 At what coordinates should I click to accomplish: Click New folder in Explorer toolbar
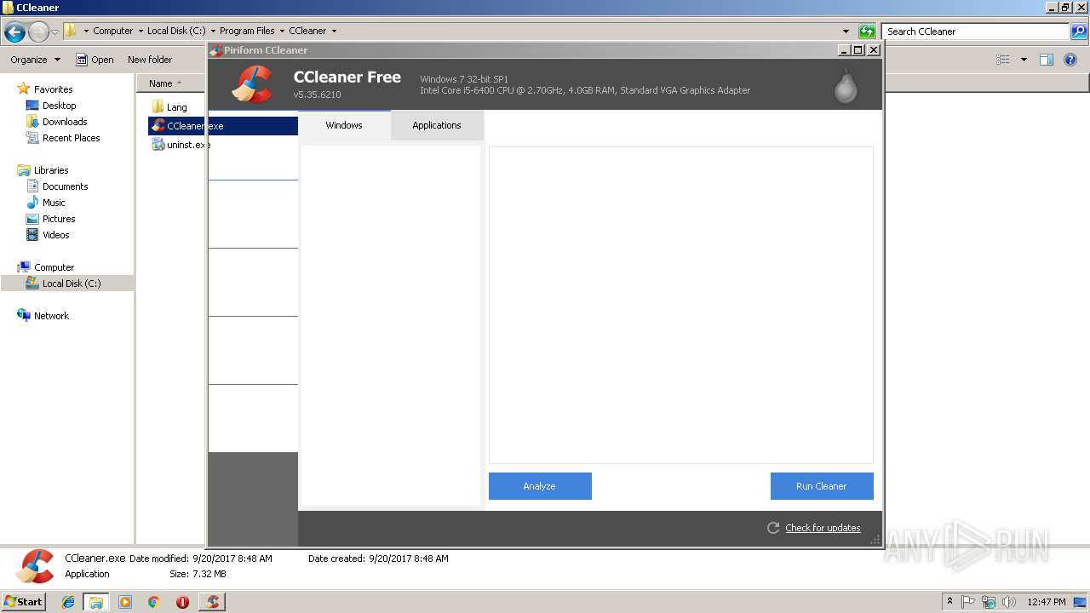click(150, 60)
